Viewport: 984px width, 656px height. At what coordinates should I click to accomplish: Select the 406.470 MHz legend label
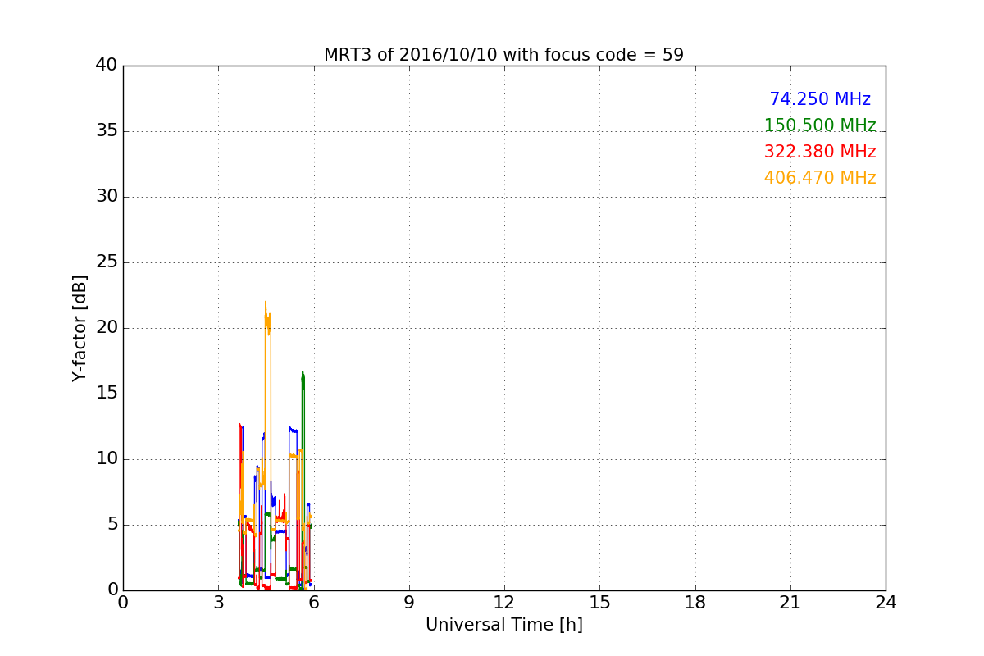(820, 178)
